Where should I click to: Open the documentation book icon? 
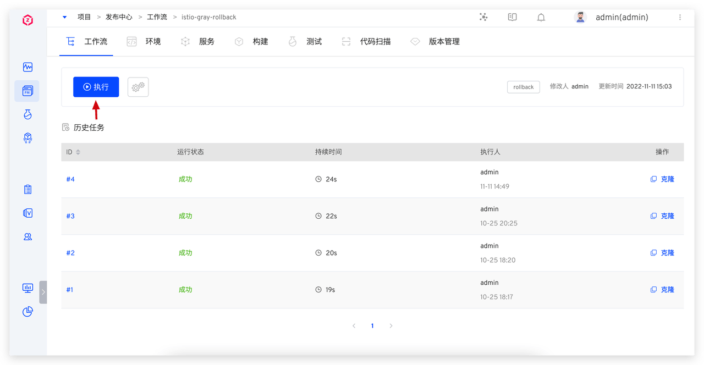click(x=512, y=18)
